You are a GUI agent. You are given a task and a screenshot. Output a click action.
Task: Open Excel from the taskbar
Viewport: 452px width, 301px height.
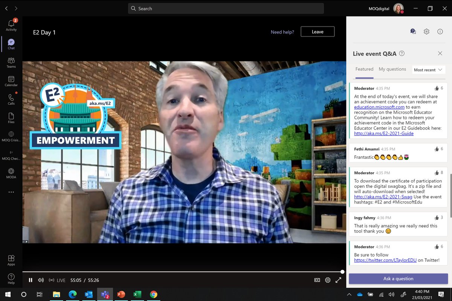(x=137, y=294)
